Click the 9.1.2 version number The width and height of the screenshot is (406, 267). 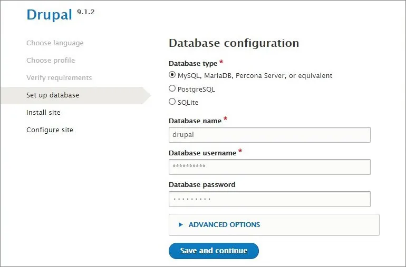tap(86, 12)
